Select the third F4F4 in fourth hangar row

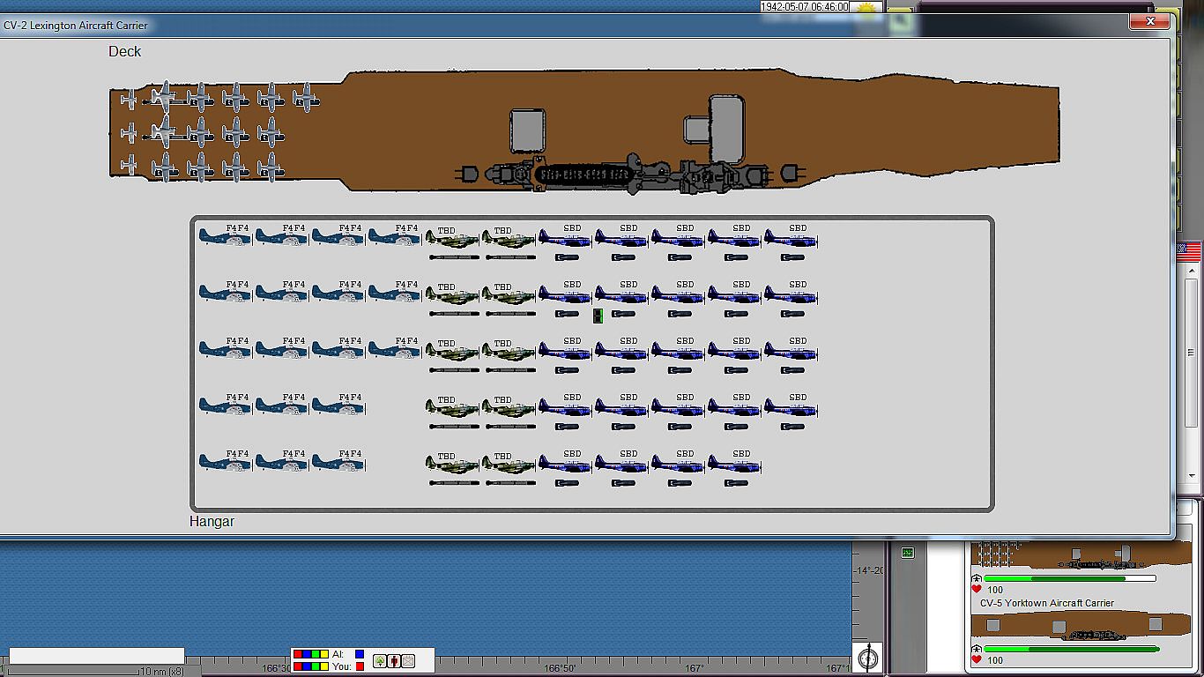(338, 405)
